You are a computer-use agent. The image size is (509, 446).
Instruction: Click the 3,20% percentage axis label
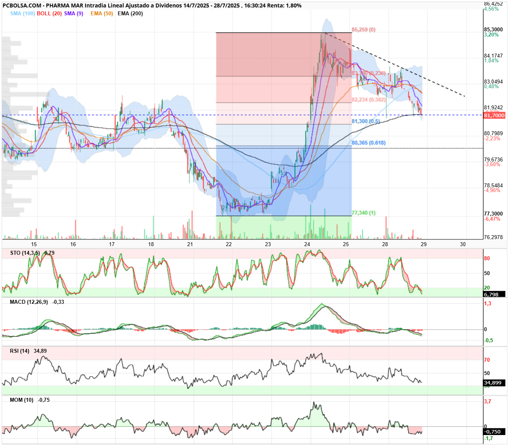491,34
